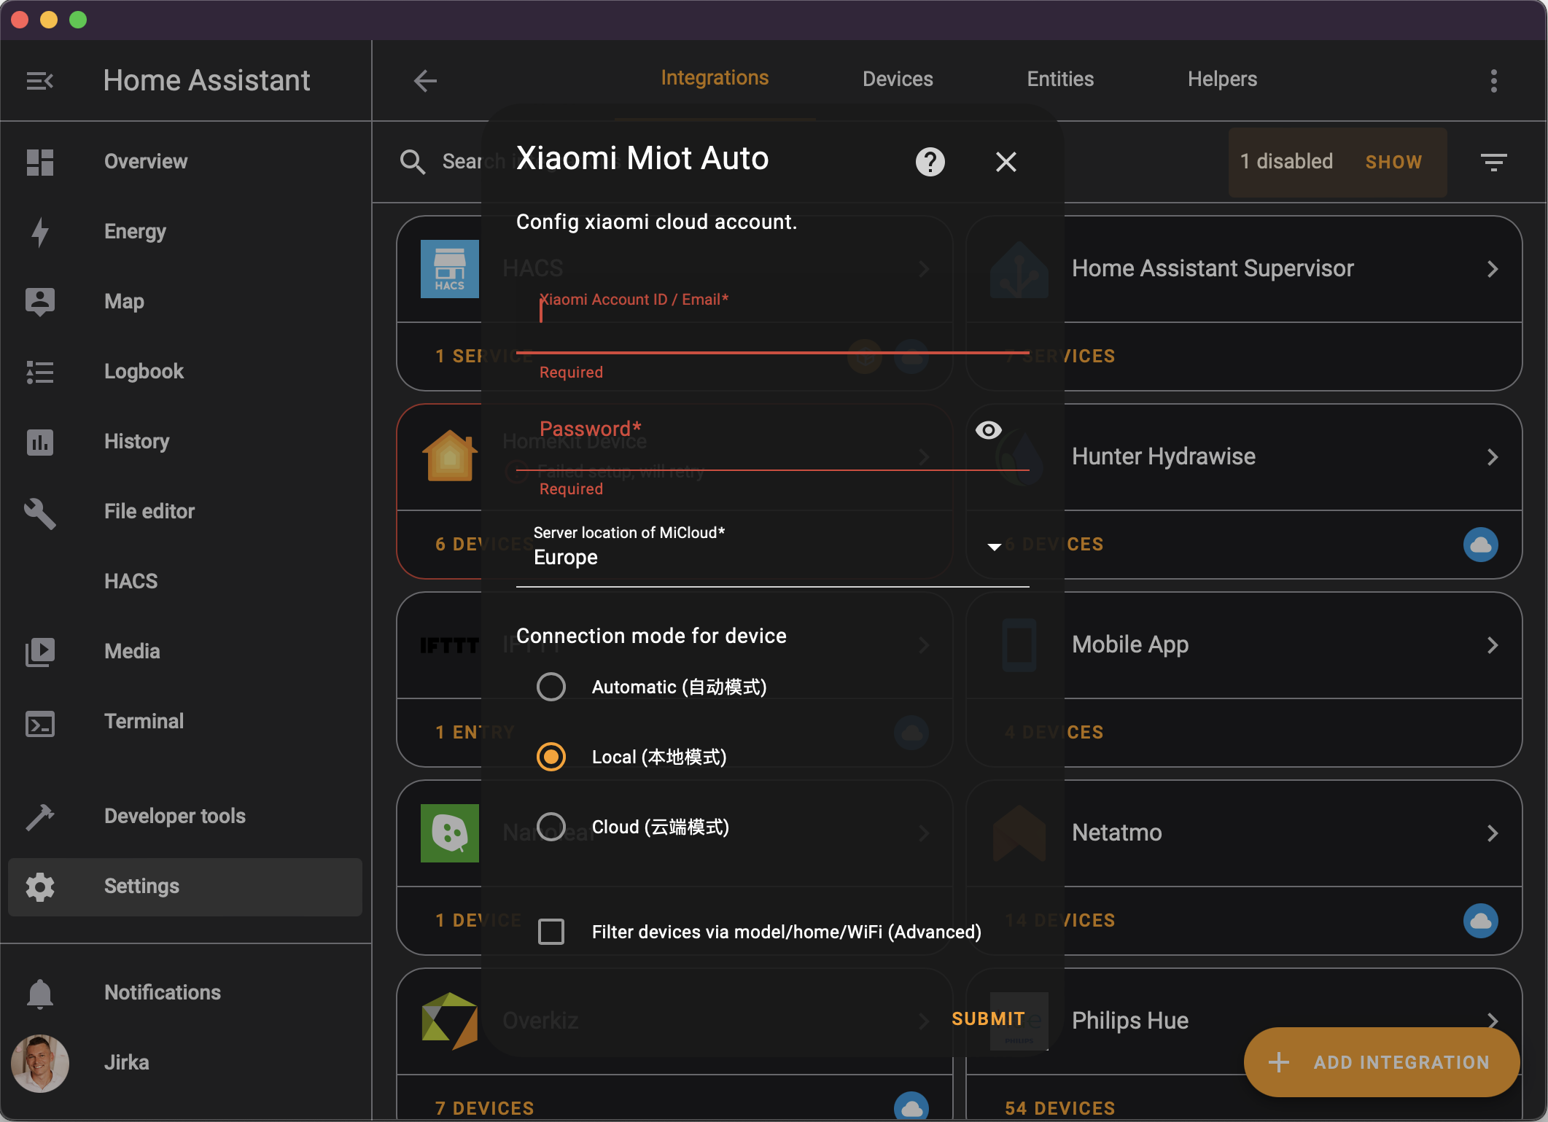Click the HomeKit Device house icon
This screenshot has height=1122, width=1548.
point(449,456)
